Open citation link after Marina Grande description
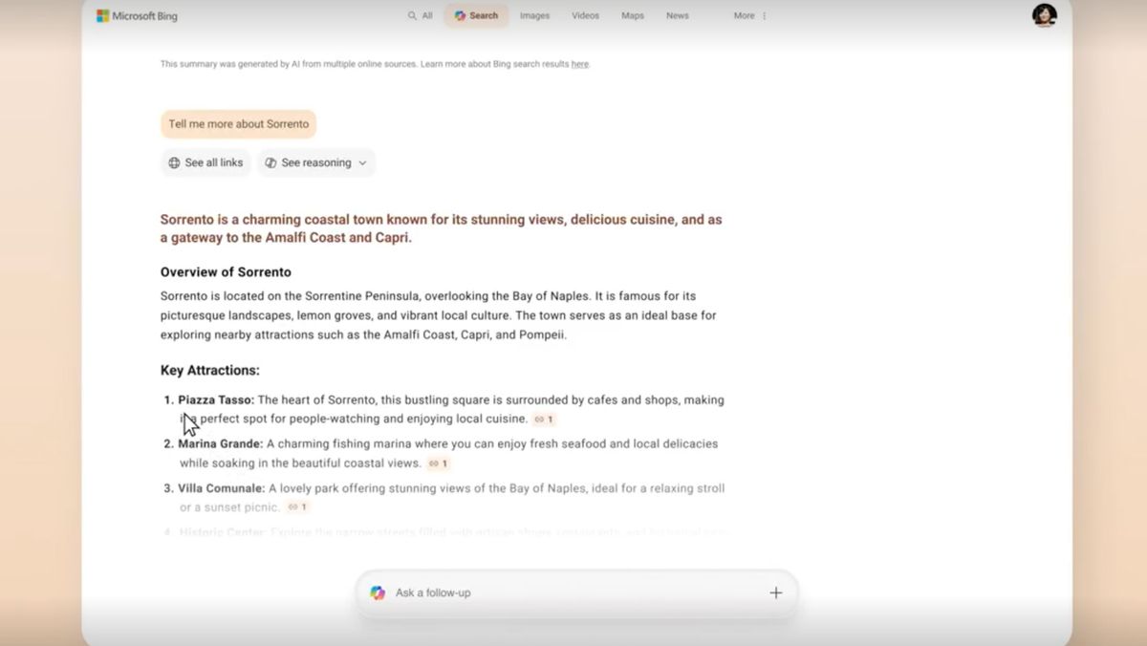This screenshot has height=646, width=1147. point(438,463)
